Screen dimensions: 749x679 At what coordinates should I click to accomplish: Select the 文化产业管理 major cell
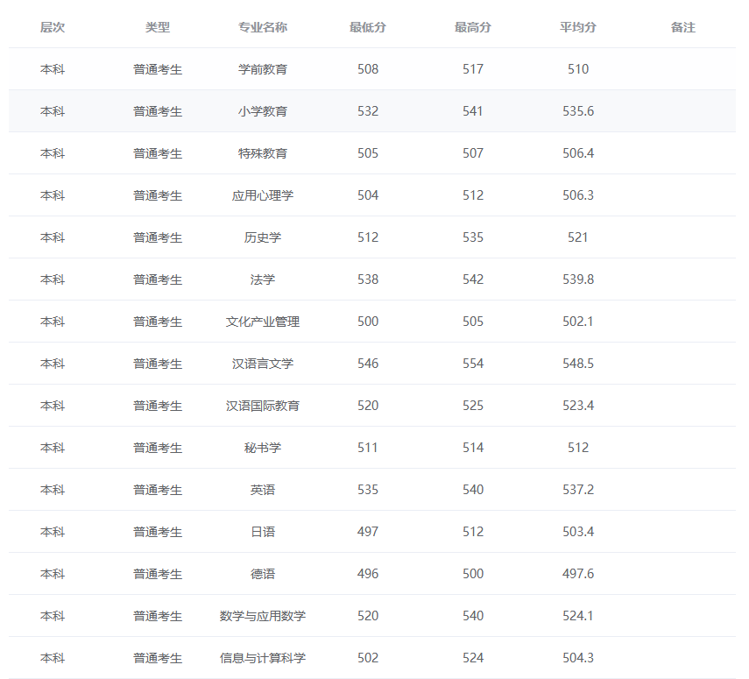[263, 322]
